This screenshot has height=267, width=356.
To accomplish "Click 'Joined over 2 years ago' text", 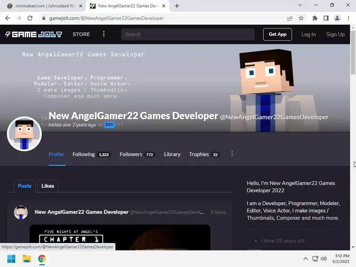I will click(x=72, y=125).
